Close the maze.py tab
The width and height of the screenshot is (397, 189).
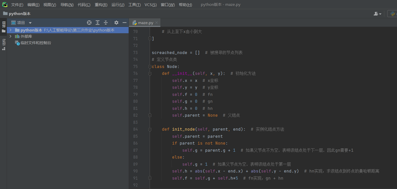[157, 23]
